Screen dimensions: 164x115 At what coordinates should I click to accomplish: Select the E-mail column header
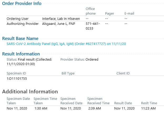(x=129, y=14)
